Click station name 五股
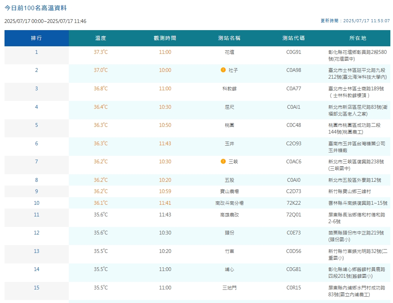 (229, 180)
